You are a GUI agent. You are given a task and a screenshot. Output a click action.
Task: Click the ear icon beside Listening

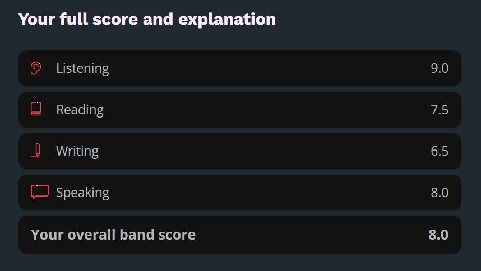(x=36, y=68)
